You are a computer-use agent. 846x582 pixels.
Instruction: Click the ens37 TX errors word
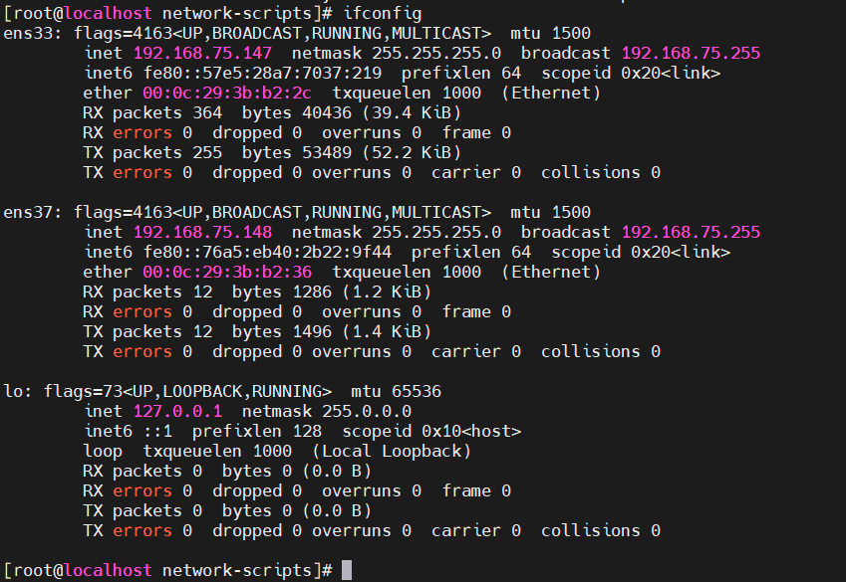142,351
